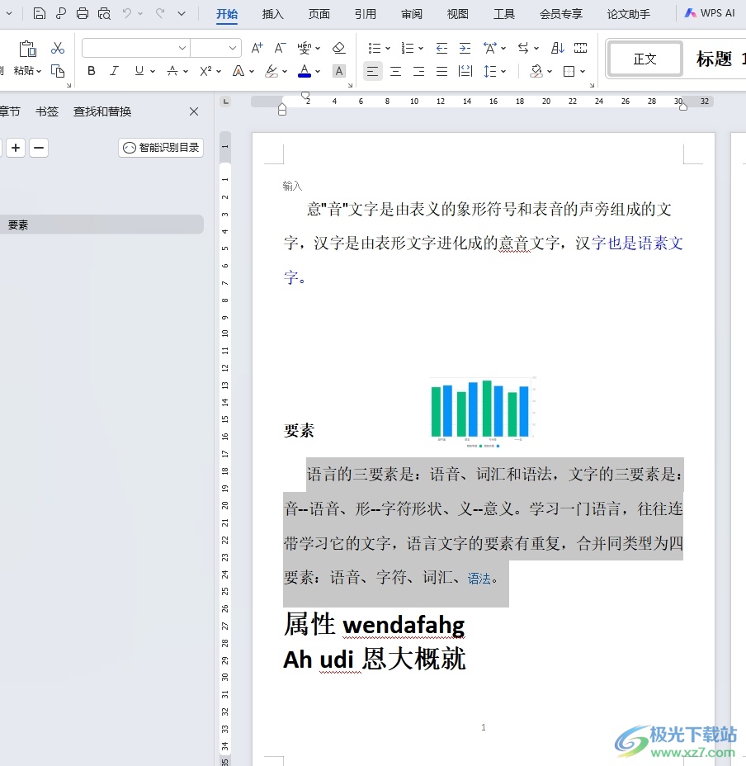Close the navigation side panel

(194, 111)
